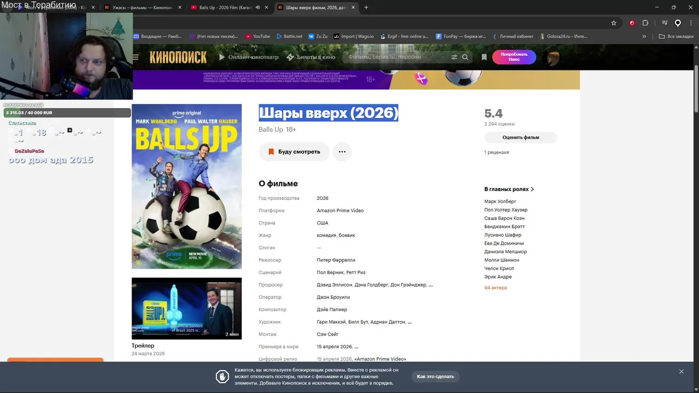Viewport: 699px width, 393px height.
Task: Click the magnifier search icon
Action: pyautogui.click(x=465, y=57)
